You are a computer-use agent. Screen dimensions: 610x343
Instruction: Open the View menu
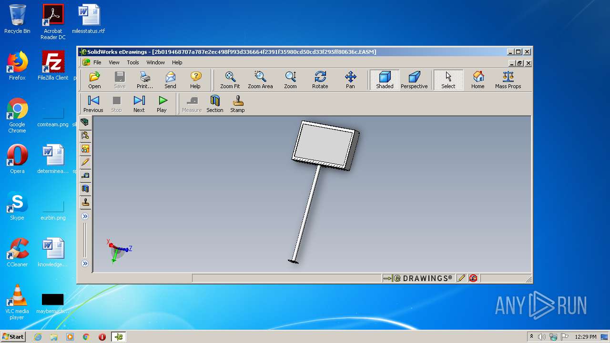point(114,62)
